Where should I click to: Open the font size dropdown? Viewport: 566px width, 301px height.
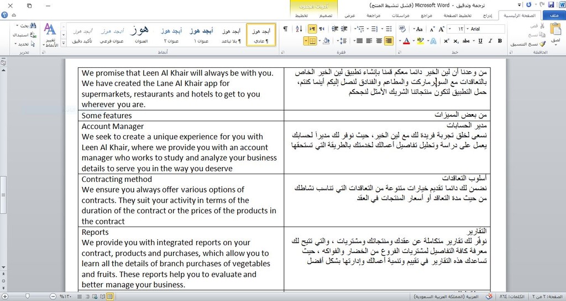click(450, 29)
